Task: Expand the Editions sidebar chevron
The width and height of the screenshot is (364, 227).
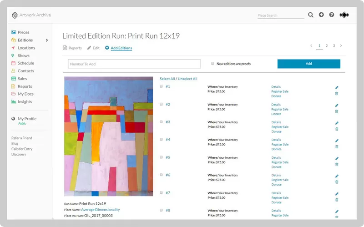Action: pyautogui.click(x=47, y=40)
